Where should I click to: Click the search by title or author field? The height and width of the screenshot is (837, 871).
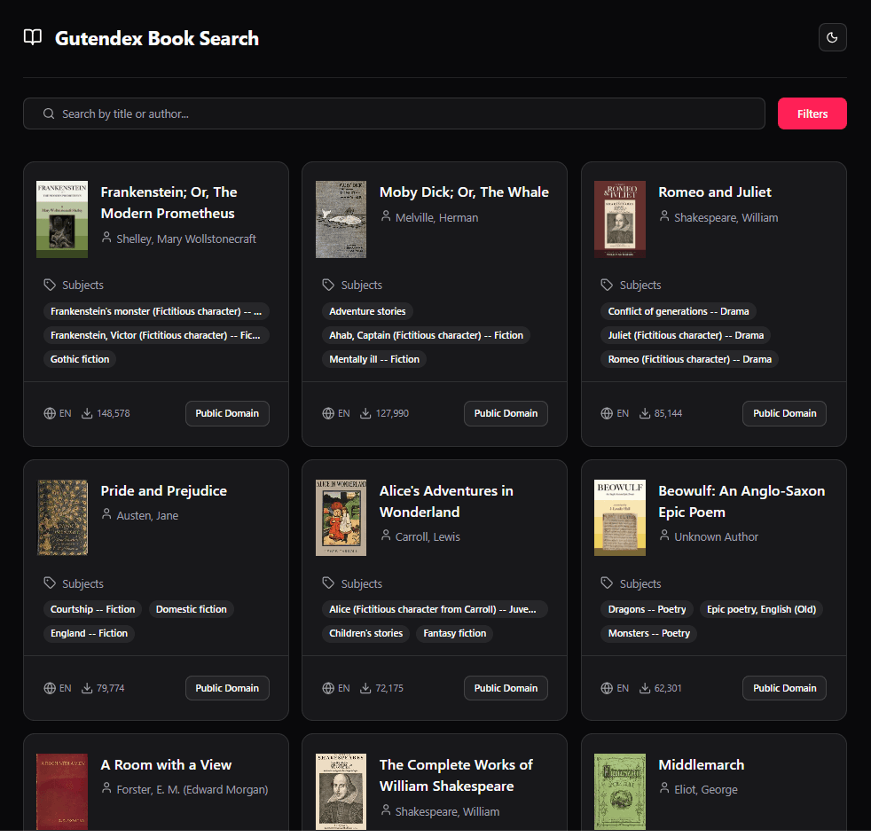394,113
